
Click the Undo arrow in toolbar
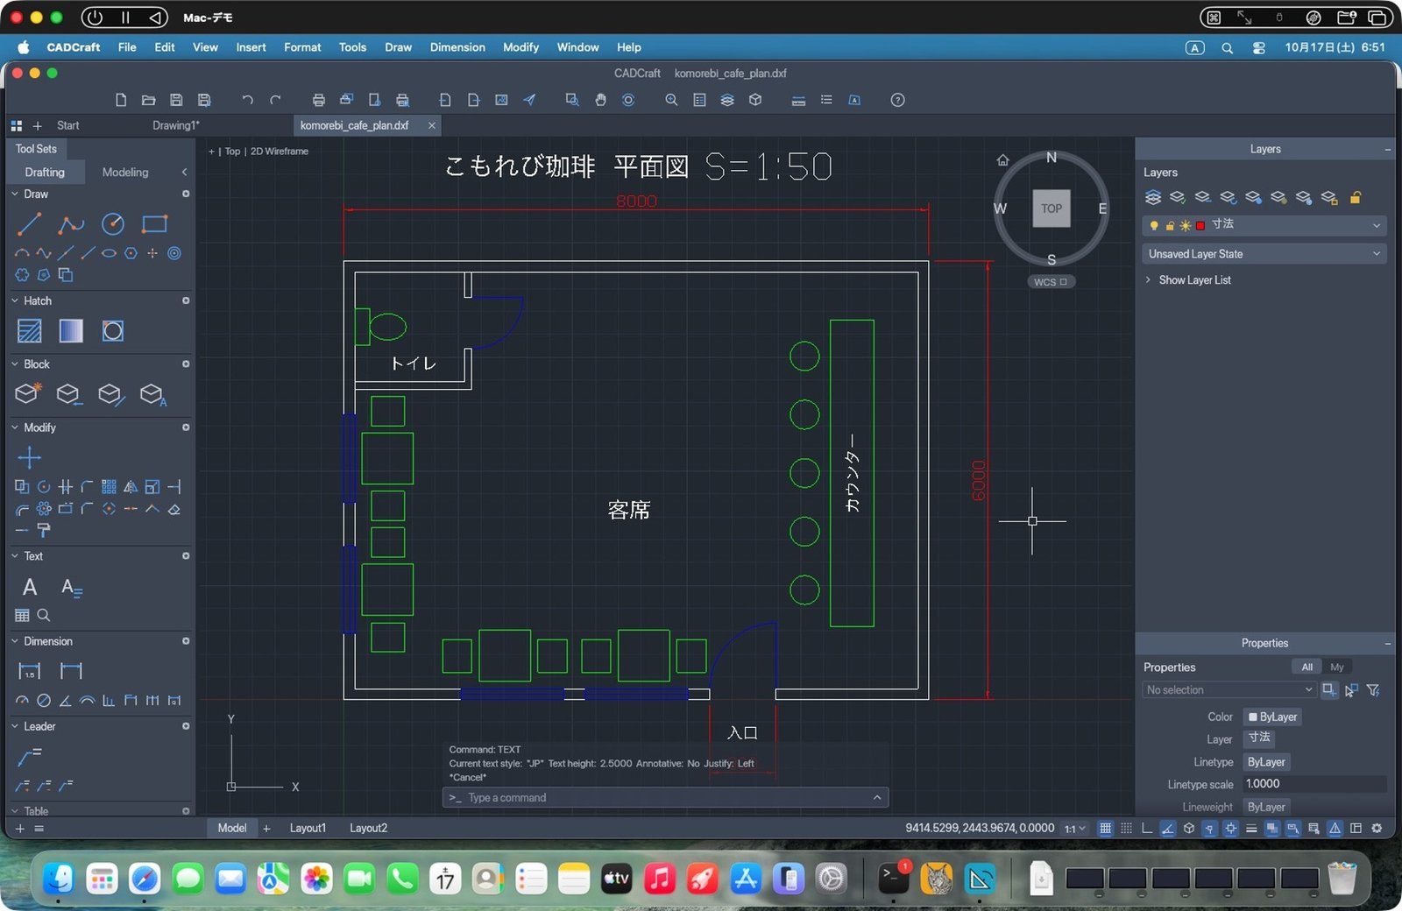click(x=247, y=100)
